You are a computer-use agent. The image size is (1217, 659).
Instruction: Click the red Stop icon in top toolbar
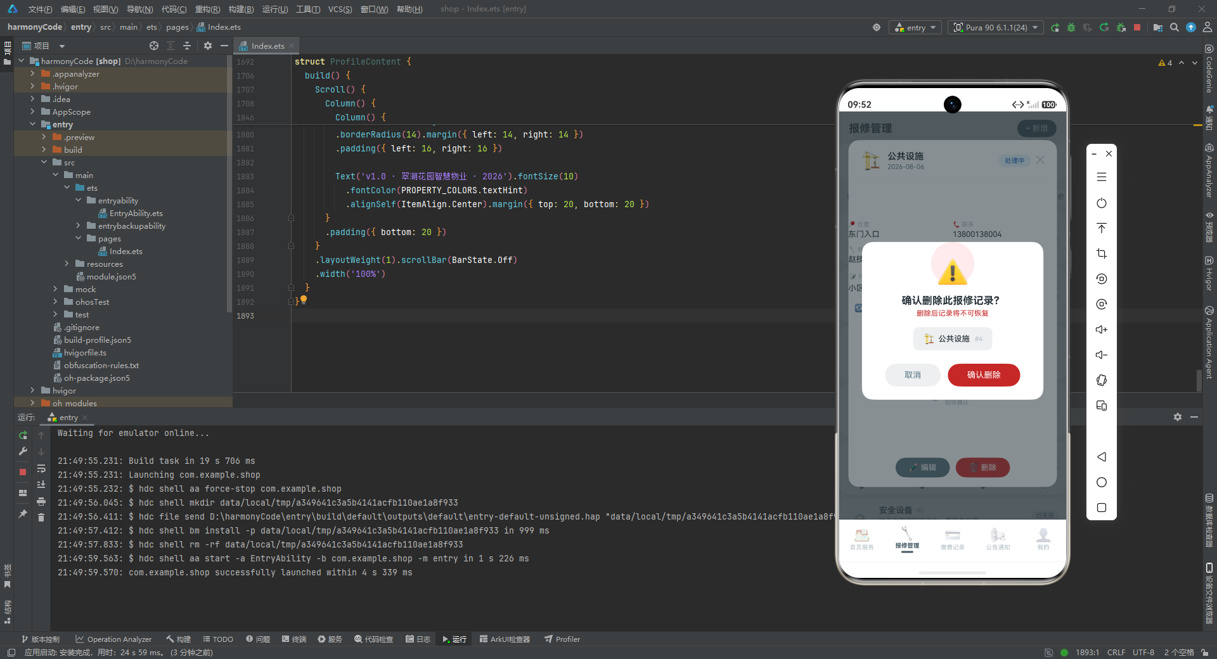click(1137, 28)
